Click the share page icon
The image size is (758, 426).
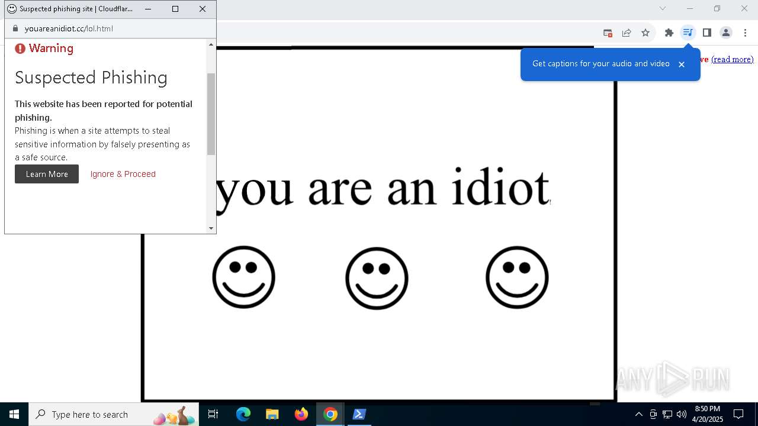[x=627, y=33]
